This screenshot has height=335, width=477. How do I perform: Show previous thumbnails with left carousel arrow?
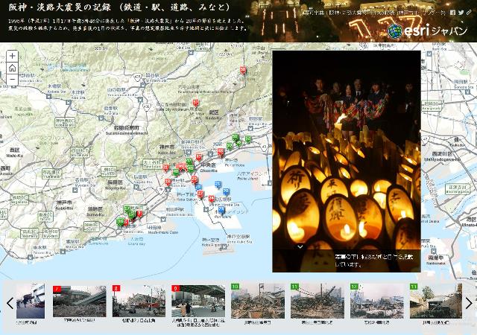pos(10,303)
